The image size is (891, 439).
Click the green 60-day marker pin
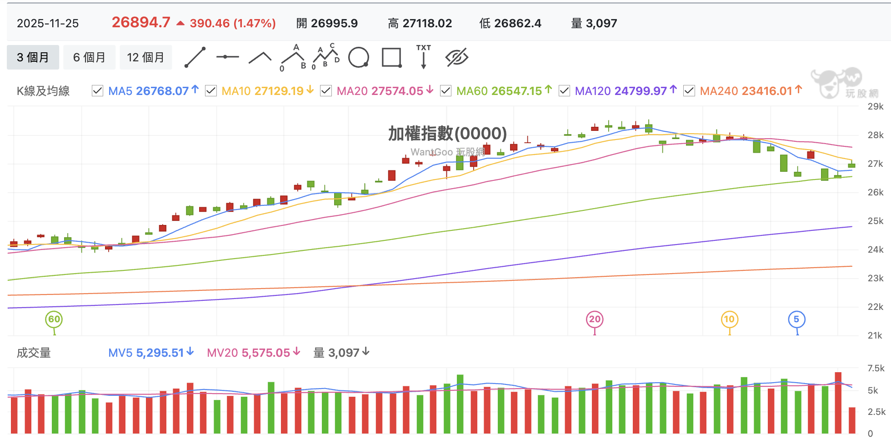coord(54,319)
